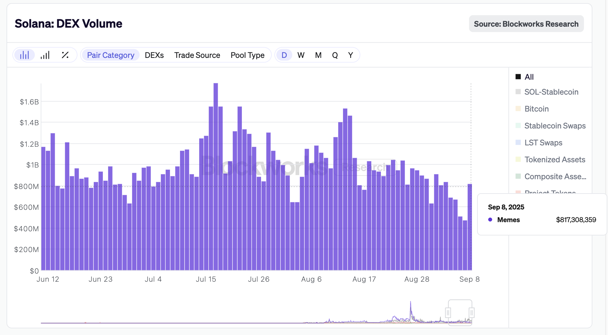
Task: Click the Source: Blockworks Research button
Action: pos(526,23)
